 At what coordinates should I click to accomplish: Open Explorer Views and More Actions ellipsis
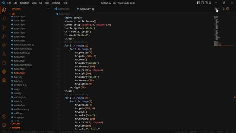coord(48,9)
